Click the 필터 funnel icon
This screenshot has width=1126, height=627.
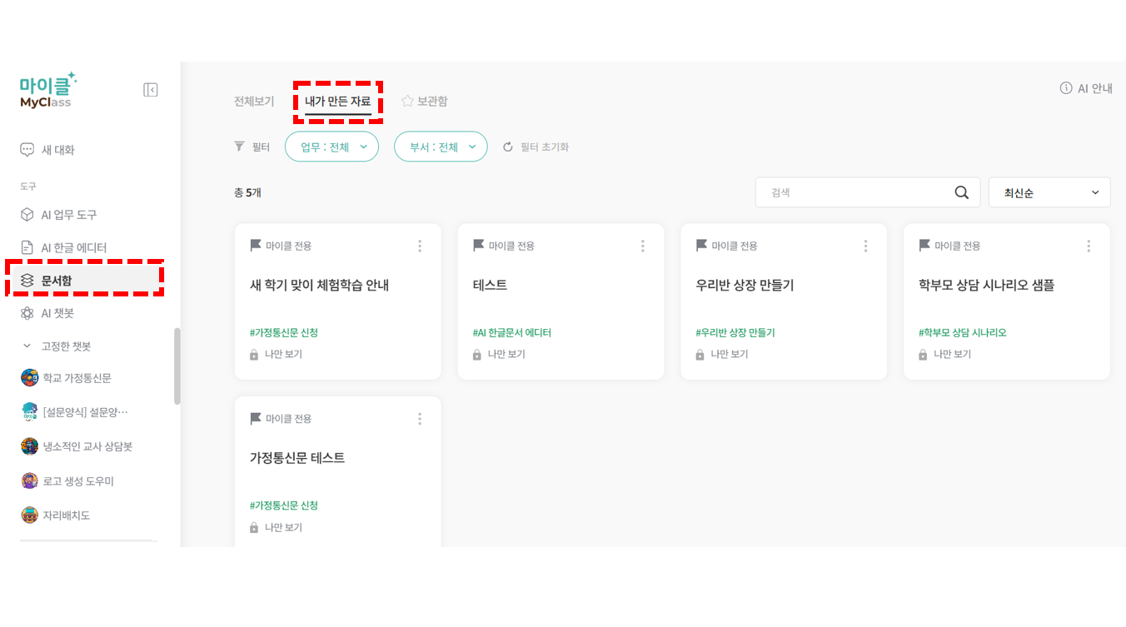(x=240, y=147)
